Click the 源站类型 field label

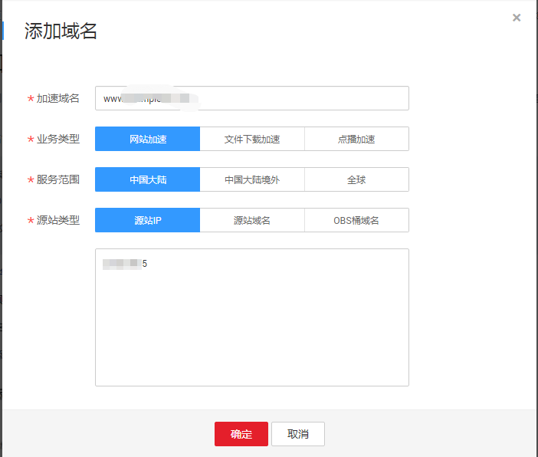tap(57, 220)
